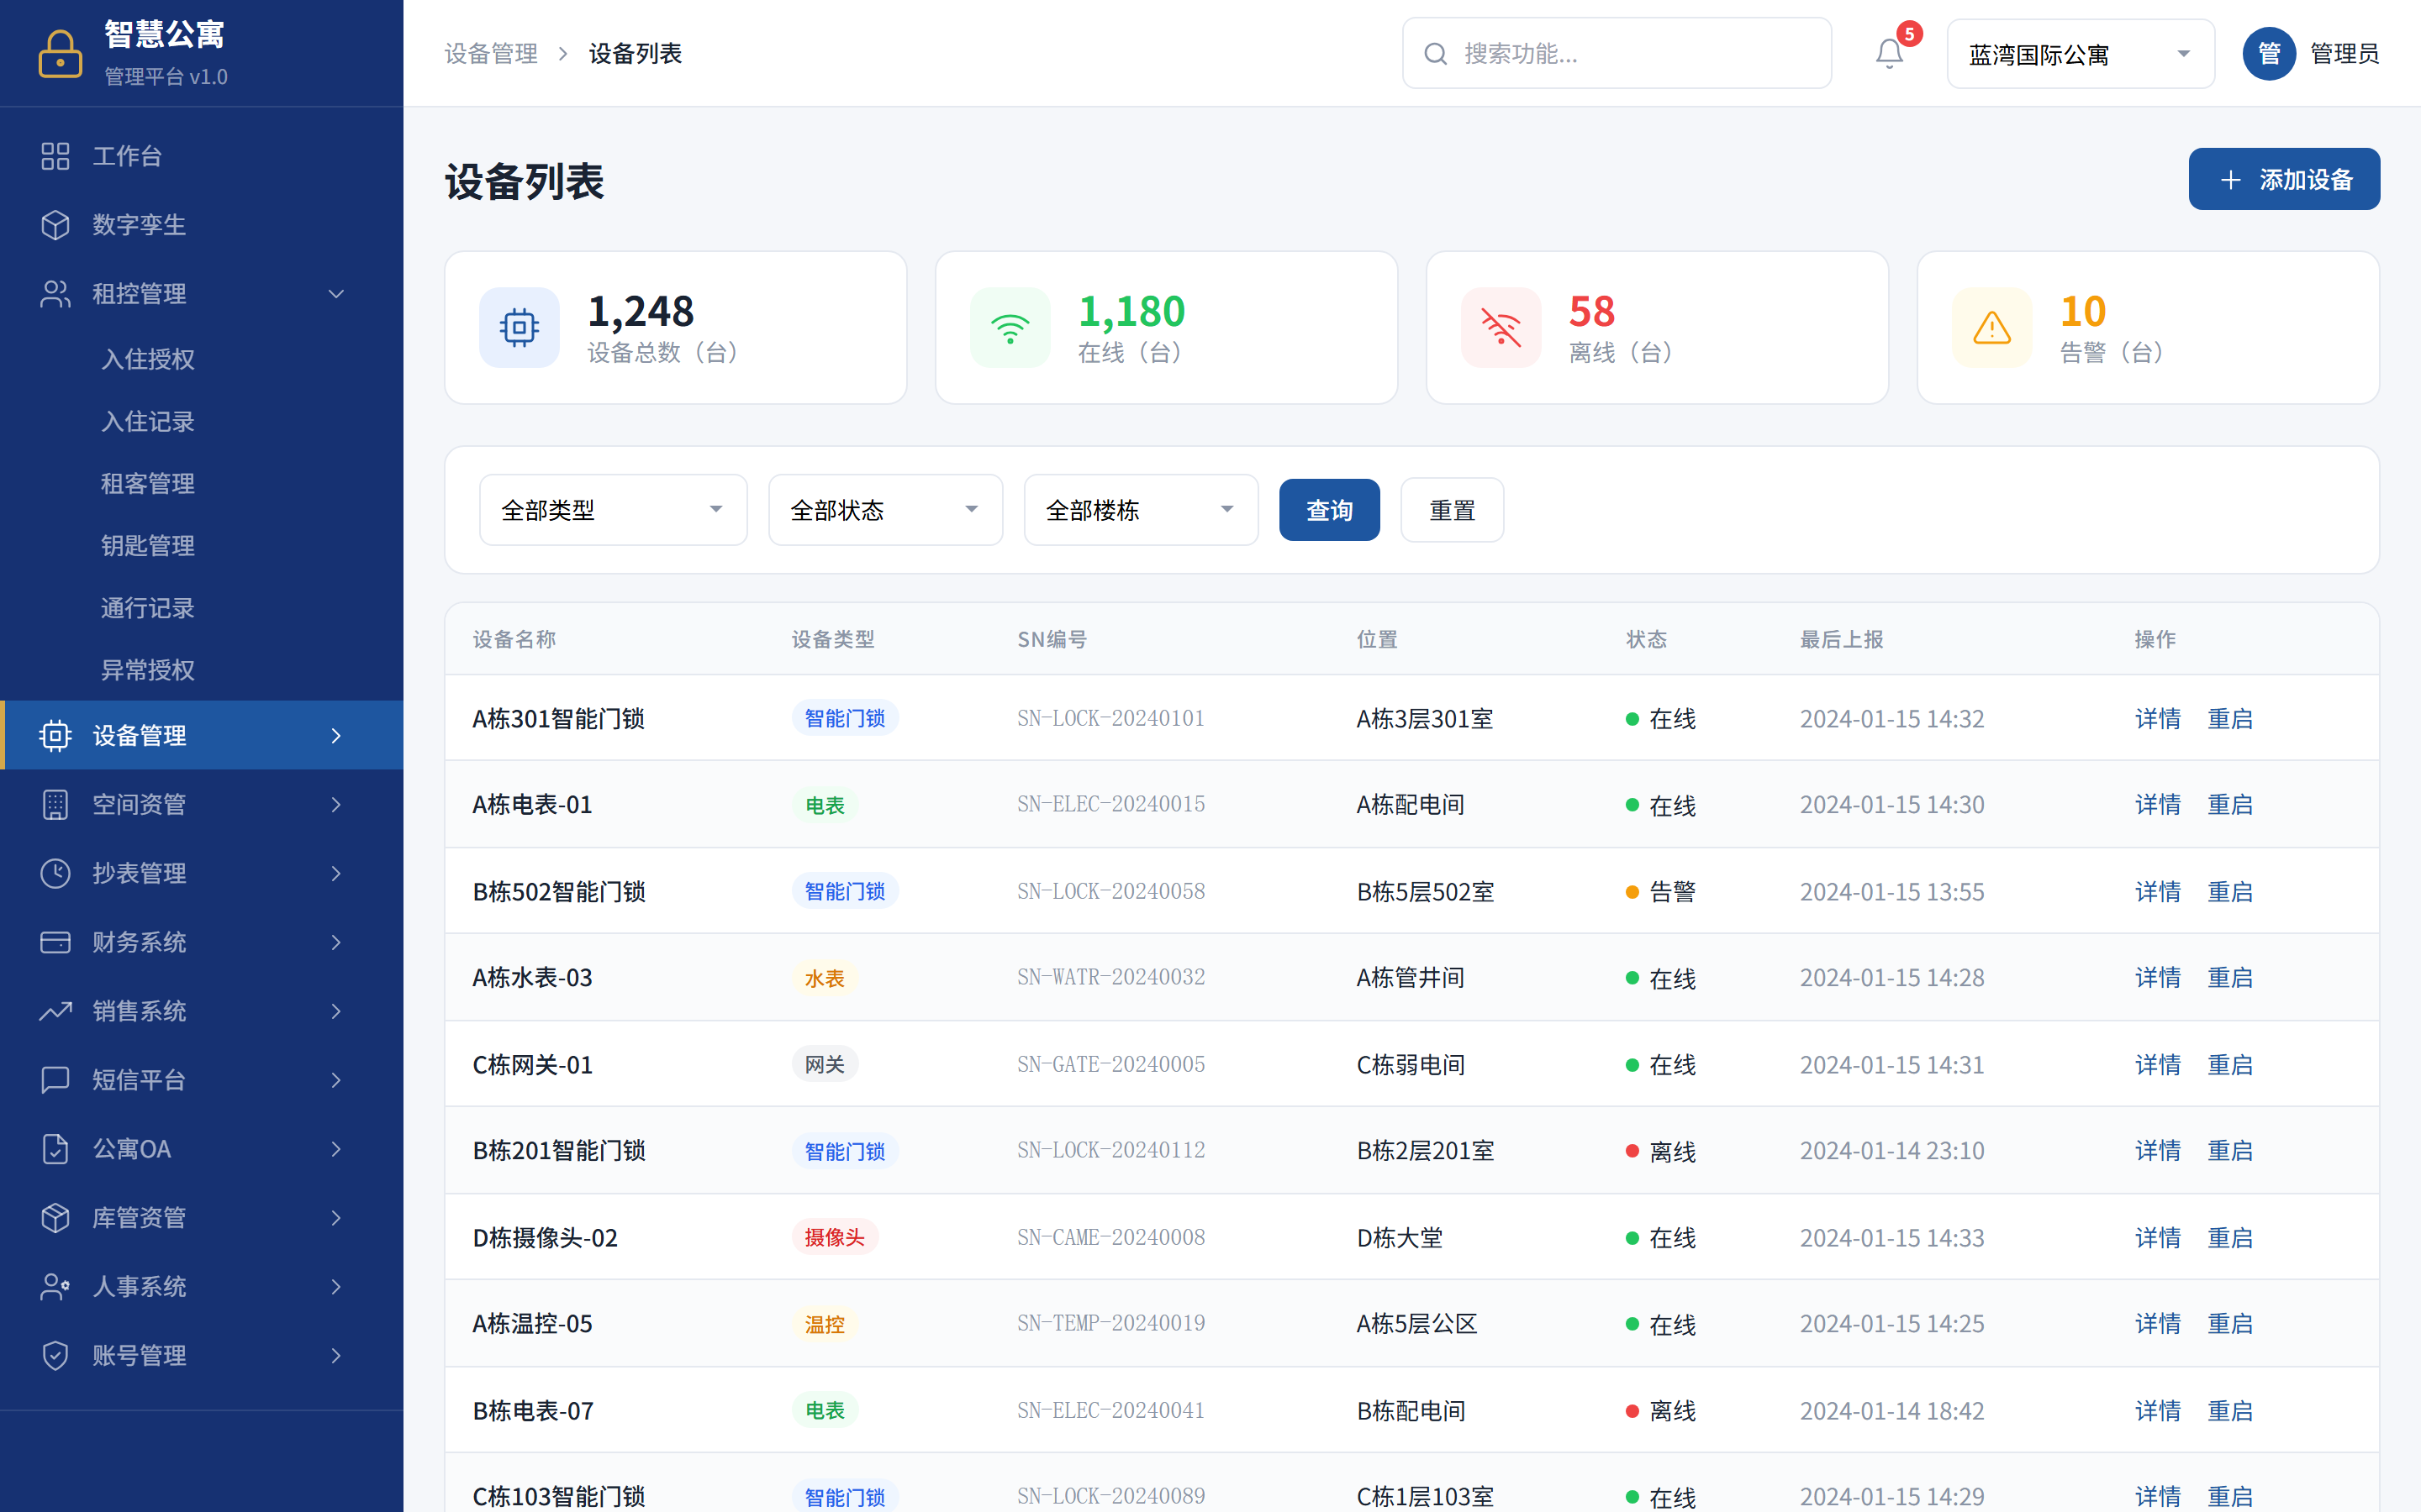2421x1512 pixels.
Task: Open the 人事系统 module icon
Action: pyautogui.click(x=55, y=1287)
